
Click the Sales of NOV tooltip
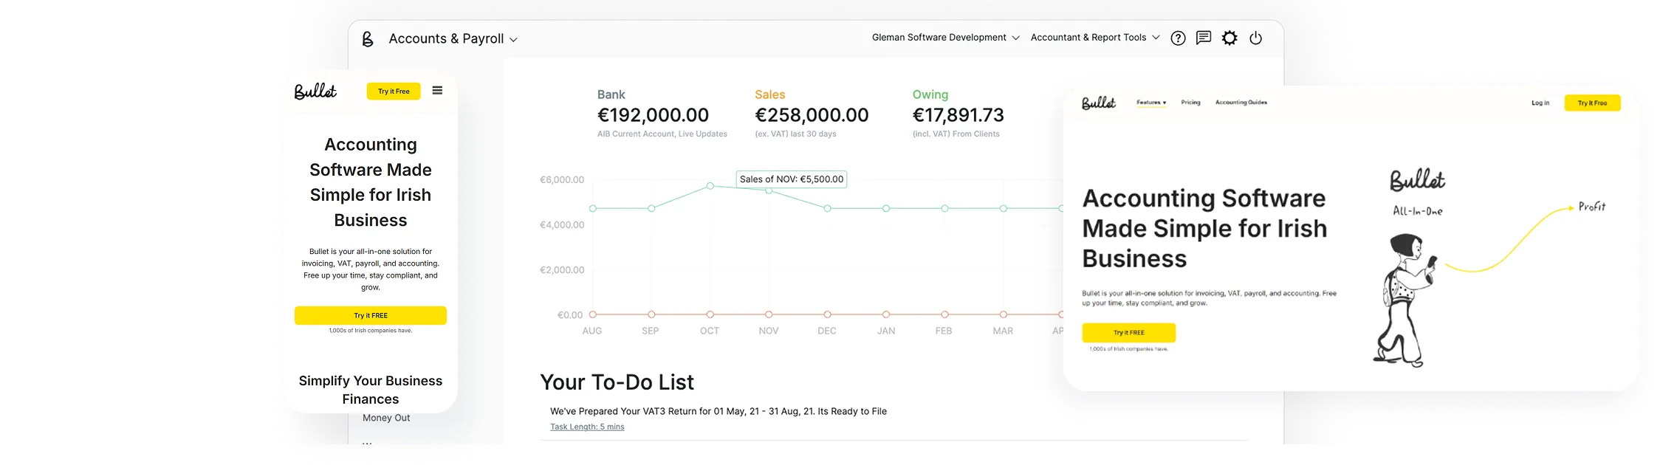pos(792,179)
